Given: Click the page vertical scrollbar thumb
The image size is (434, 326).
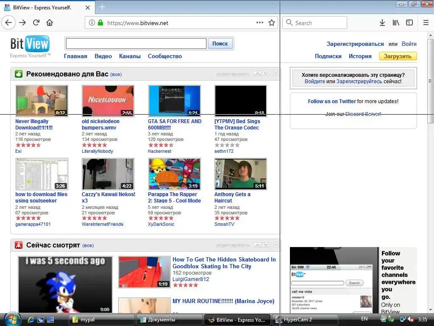Looking at the screenshot, I should point(430,81).
